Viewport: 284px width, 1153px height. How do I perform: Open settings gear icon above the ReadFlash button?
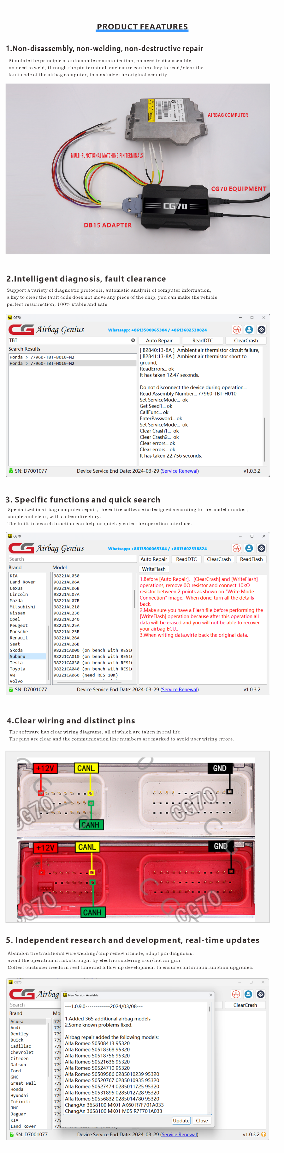click(262, 548)
